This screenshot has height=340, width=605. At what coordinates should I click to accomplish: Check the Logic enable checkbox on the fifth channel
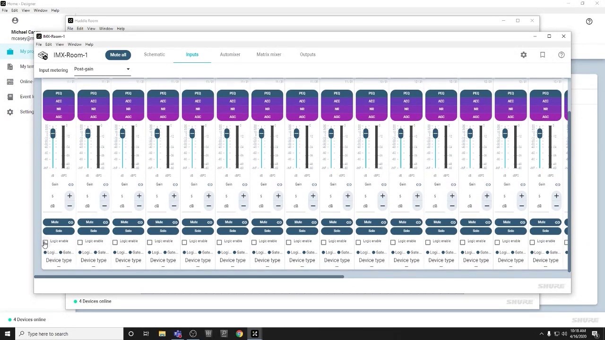tap(184, 242)
